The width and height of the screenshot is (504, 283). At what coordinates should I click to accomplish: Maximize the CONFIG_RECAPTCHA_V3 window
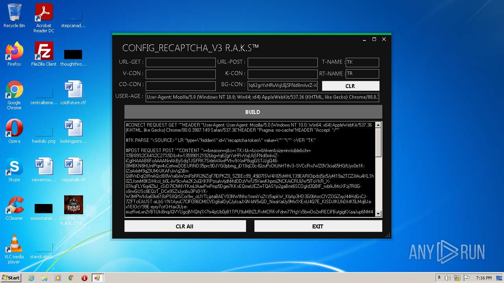[374, 39]
